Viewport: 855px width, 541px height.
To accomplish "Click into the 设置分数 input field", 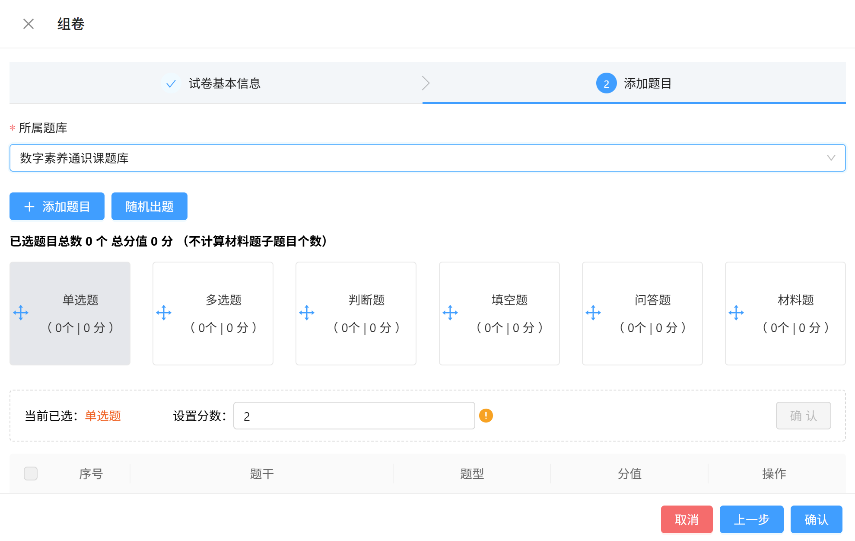I will [354, 416].
